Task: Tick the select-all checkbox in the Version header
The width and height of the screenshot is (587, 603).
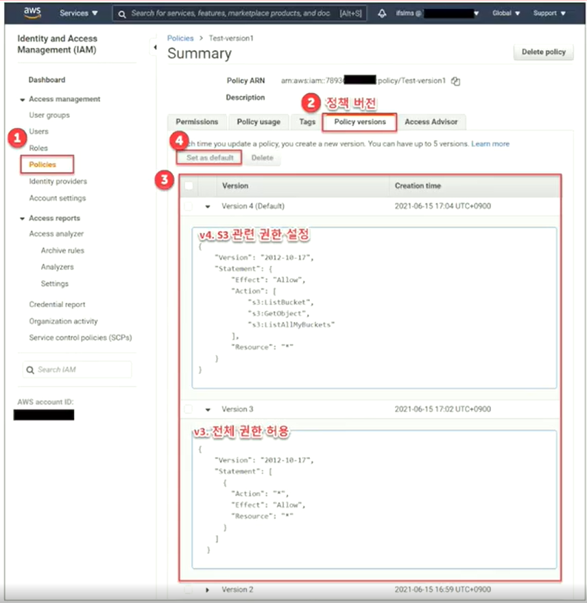Action: 189,186
